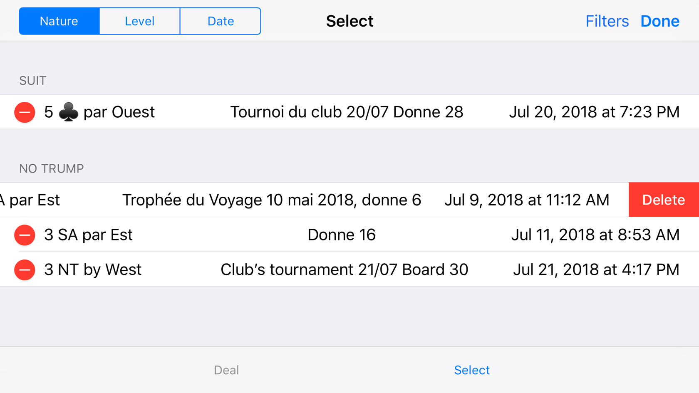The image size is (699, 393).
Task: Tap red minus icon beside 5 clubs par Ouest
Action: pyautogui.click(x=25, y=112)
